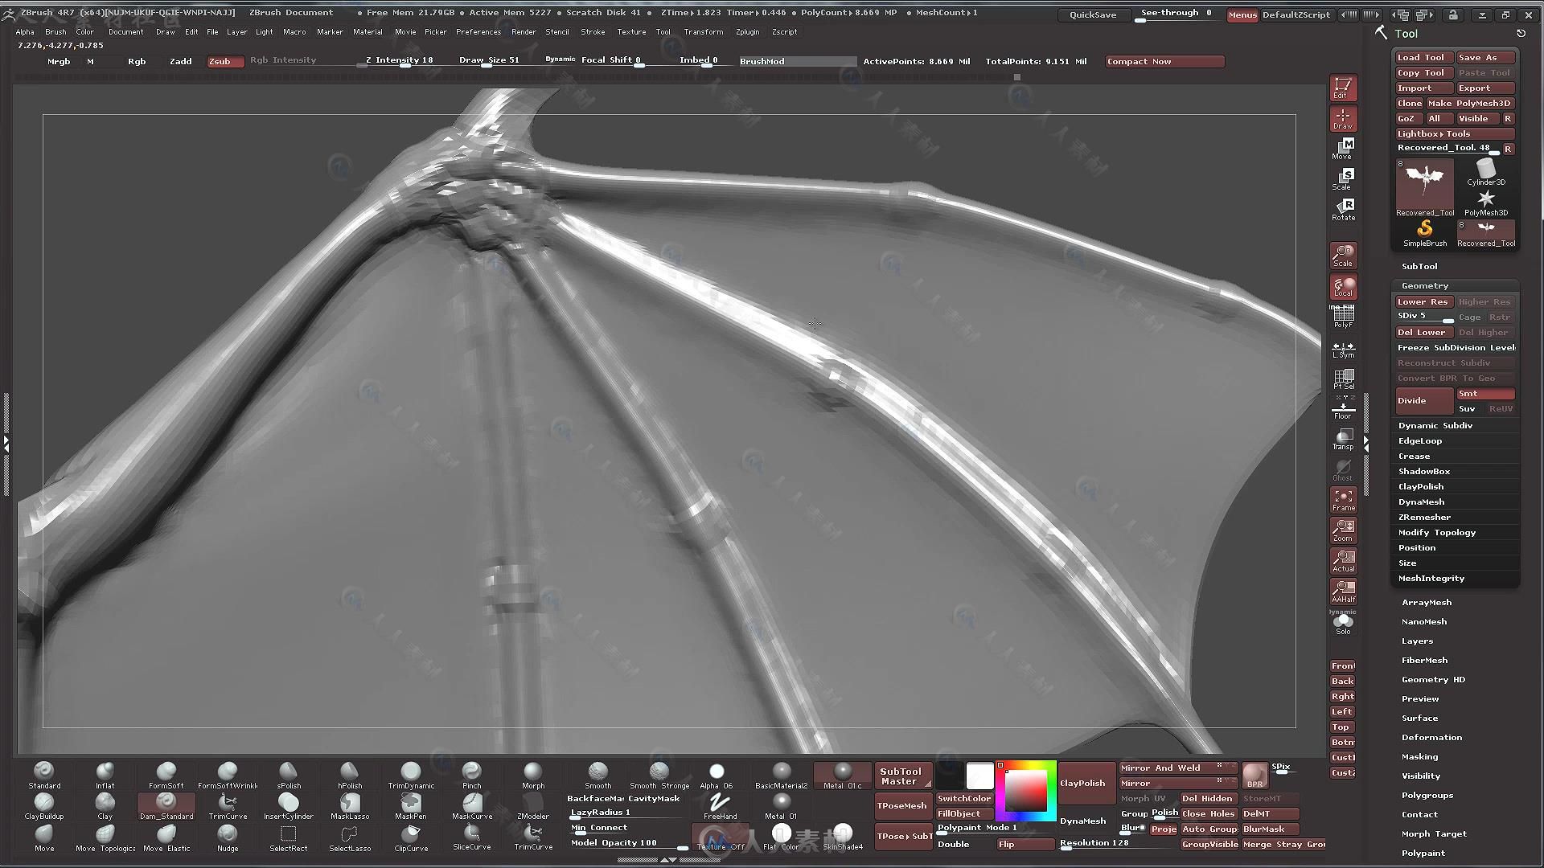This screenshot has height=868, width=1544.
Task: Select the SelectRect brush
Action: tap(289, 837)
